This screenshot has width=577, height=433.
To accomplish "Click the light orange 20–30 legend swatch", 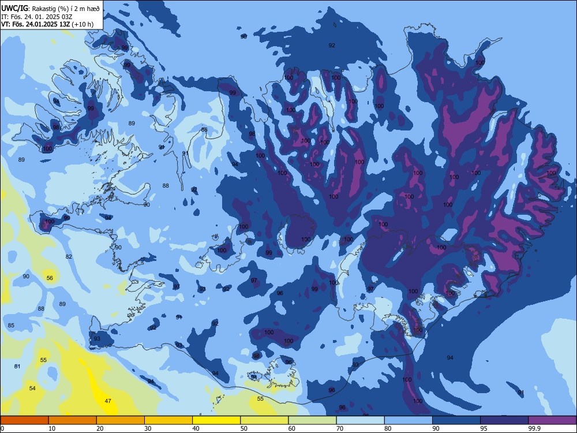I will pyautogui.click(x=121, y=420).
